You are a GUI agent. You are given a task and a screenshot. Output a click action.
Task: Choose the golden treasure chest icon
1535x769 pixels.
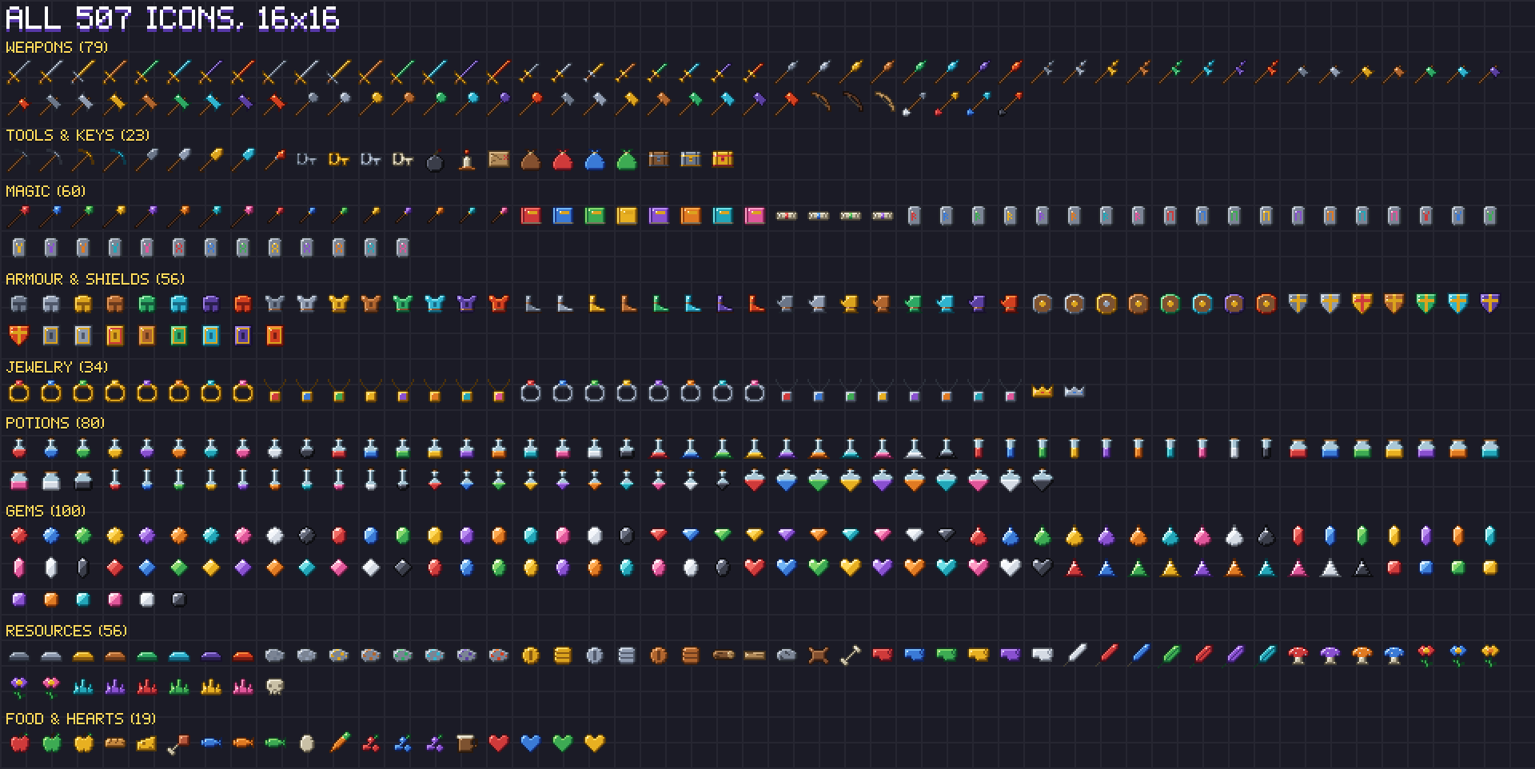coord(723,159)
